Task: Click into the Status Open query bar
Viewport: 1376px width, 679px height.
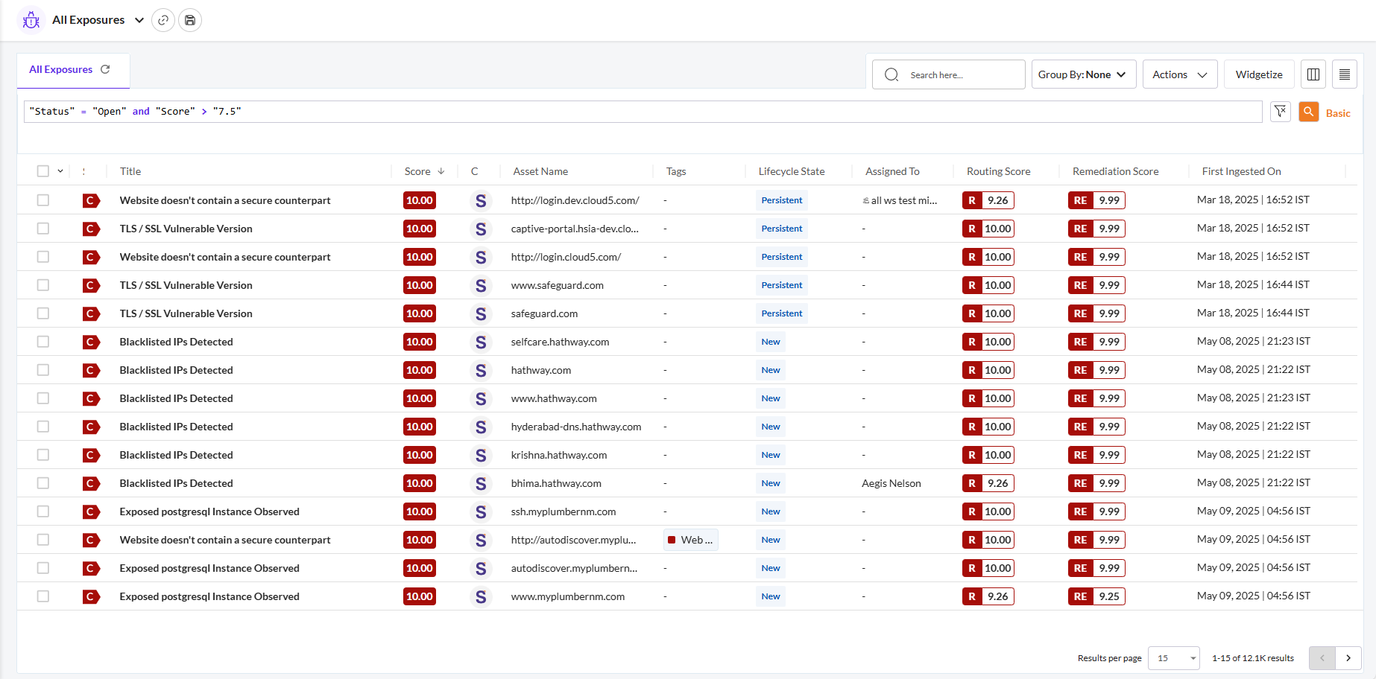Action: pyautogui.click(x=643, y=112)
